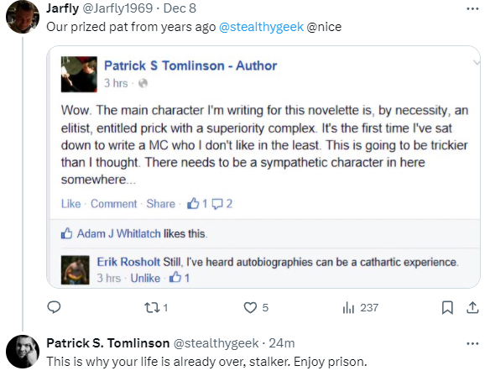The image size is (490, 376).
Task: Bookmark Jarfly's tweet
Action: [x=447, y=307]
